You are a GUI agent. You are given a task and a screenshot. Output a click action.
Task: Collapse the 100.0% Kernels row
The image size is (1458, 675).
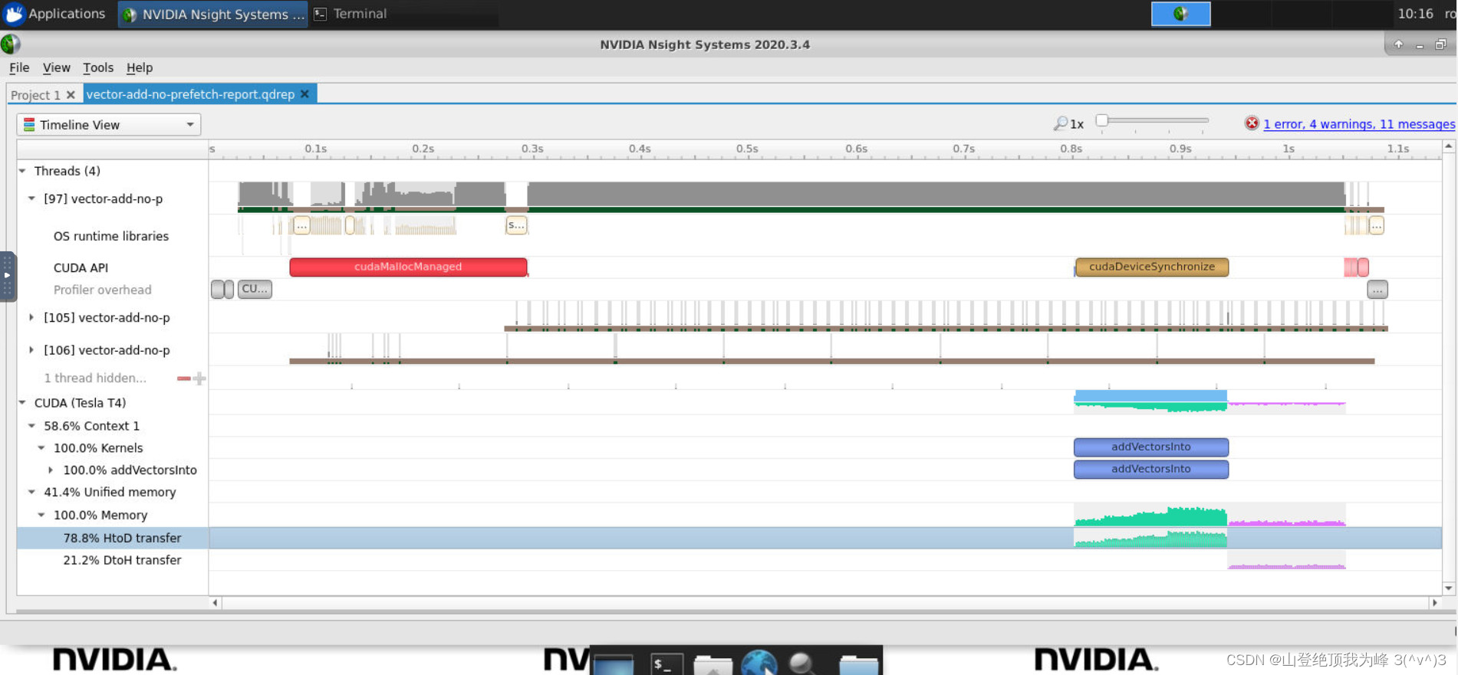click(x=41, y=448)
